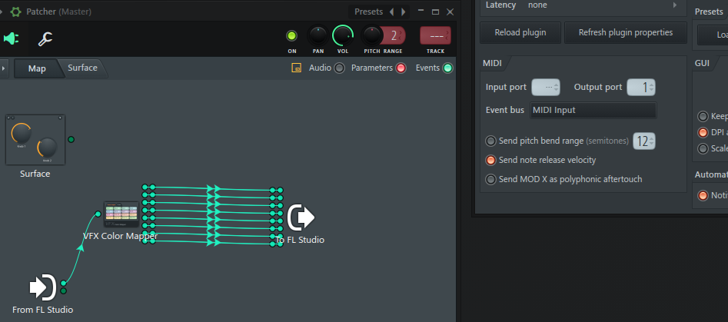Click the Surface module label
Viewport: 728px width, 322px height.
[x=35, y=174]
